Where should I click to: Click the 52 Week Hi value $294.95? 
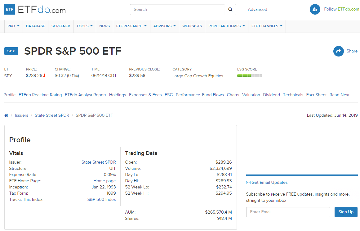[224, 193]
